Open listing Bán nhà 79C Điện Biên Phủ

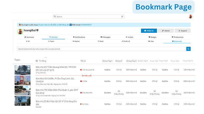tap(57, 91)
